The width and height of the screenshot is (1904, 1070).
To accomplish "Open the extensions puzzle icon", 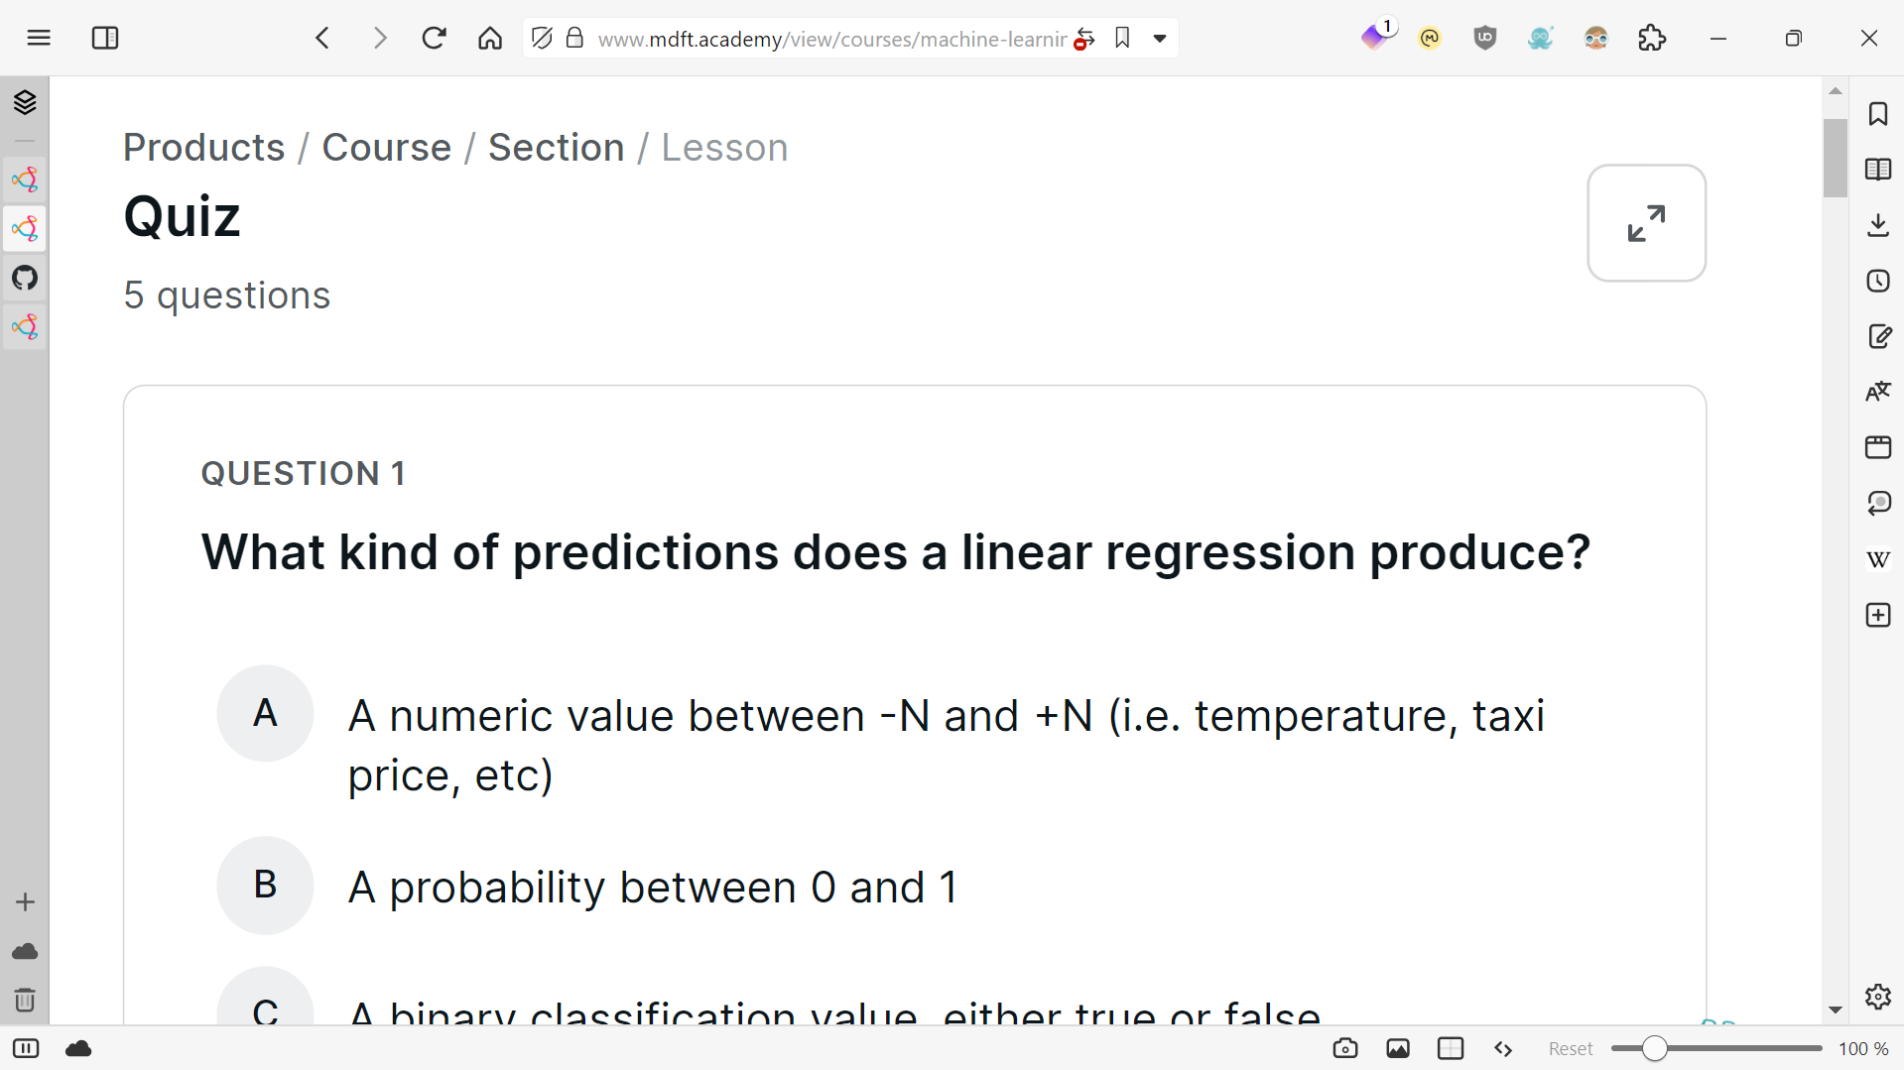I will [x=1652, y=39].
